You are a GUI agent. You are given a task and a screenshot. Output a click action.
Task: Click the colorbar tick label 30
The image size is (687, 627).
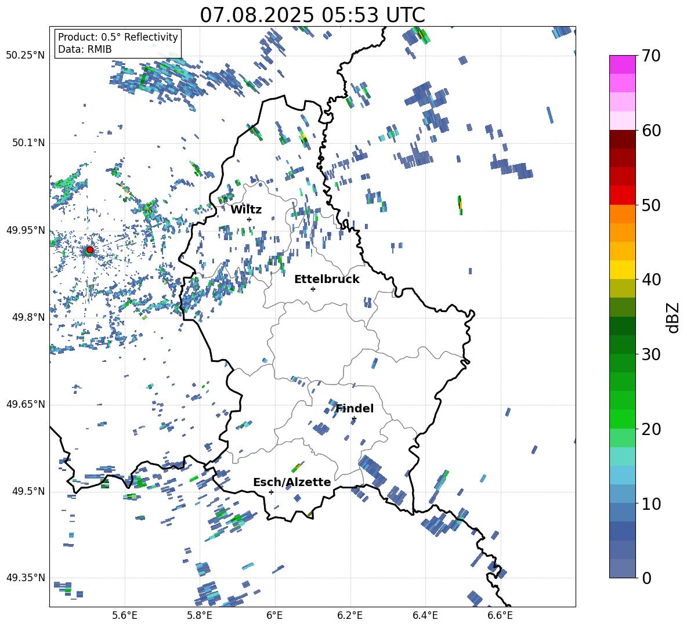(x=651, y=354)
